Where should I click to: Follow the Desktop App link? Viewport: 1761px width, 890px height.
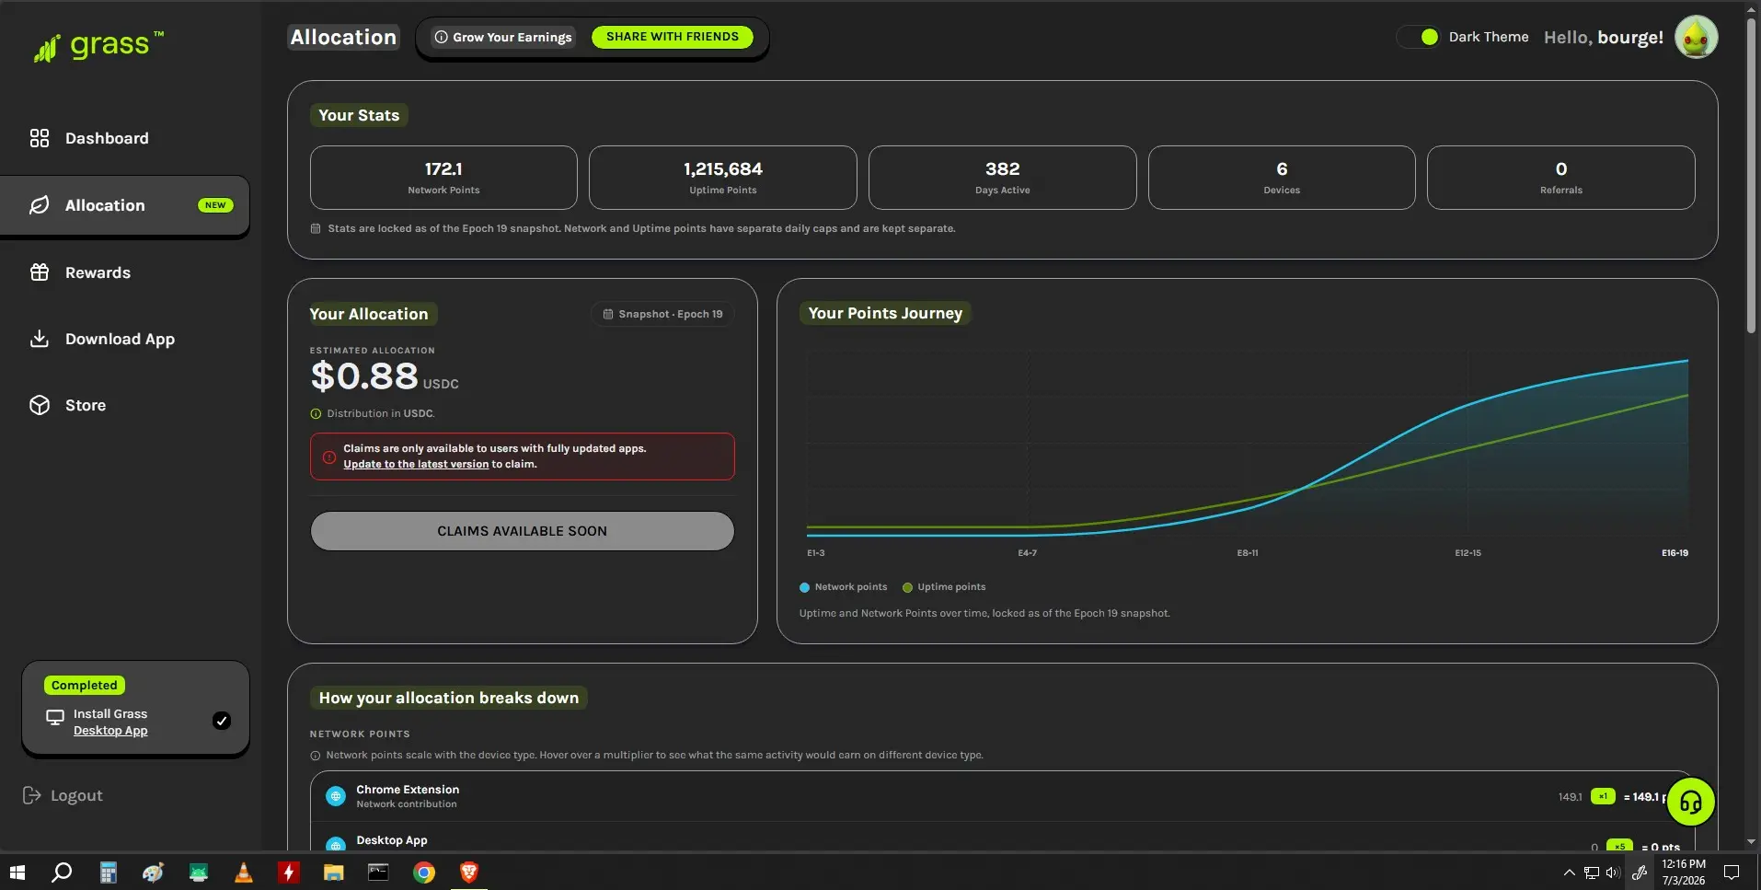(x=110, y=731)
